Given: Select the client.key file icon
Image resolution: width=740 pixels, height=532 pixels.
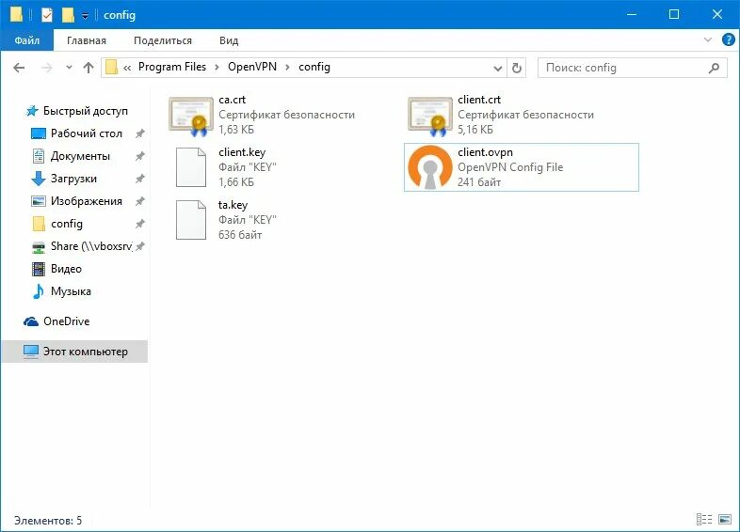Looking at the screenshot, I should pyautogui.click(x=191, y=167).
